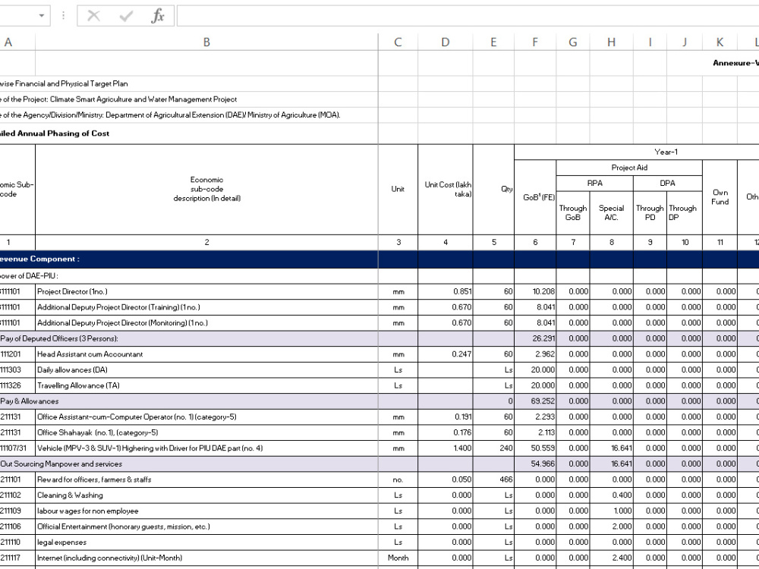
Task: Select the 'Economic sub-code description' header cell
Action: click(x=206, y=189)
